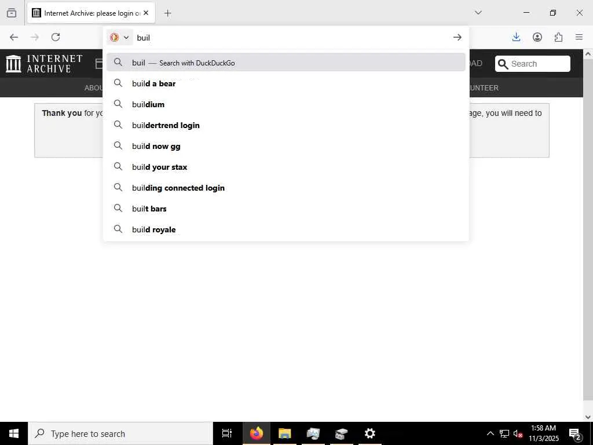Click the Firefox back arrow button
This screenshot has height=445, width=593.
coord(14,37)
